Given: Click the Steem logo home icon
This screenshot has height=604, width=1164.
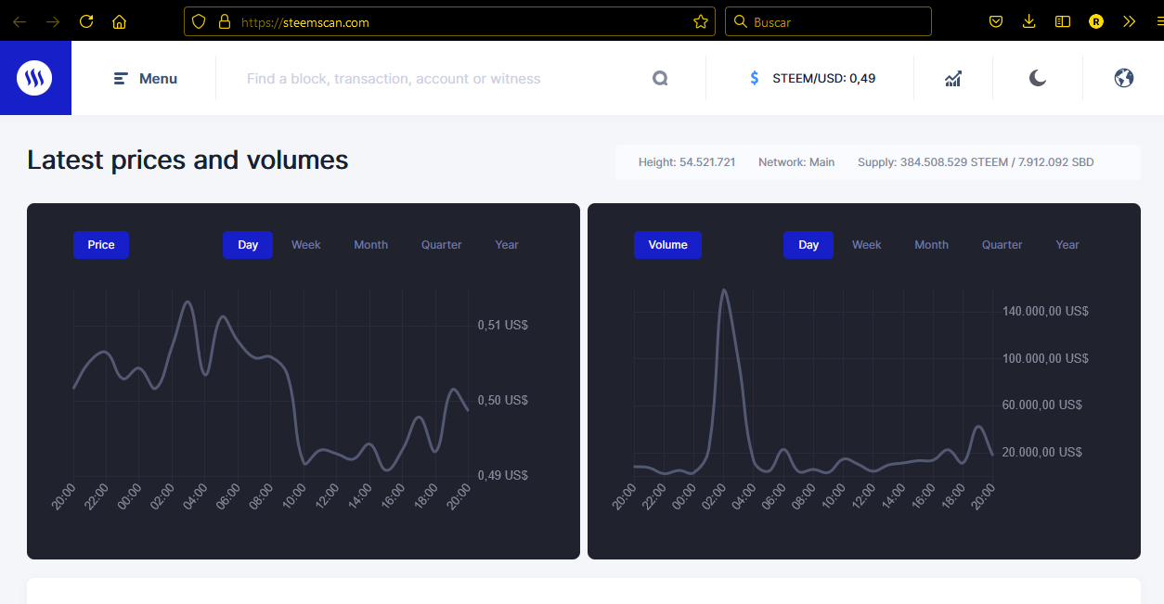Looking at the screenshot, I should [34, 78].
